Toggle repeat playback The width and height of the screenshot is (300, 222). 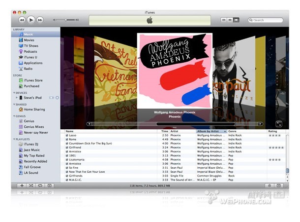click(x=40, y=185)
